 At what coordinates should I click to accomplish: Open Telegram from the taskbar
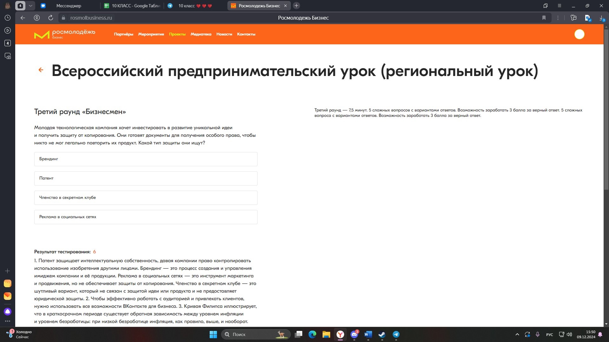click(x=396, y=334)
